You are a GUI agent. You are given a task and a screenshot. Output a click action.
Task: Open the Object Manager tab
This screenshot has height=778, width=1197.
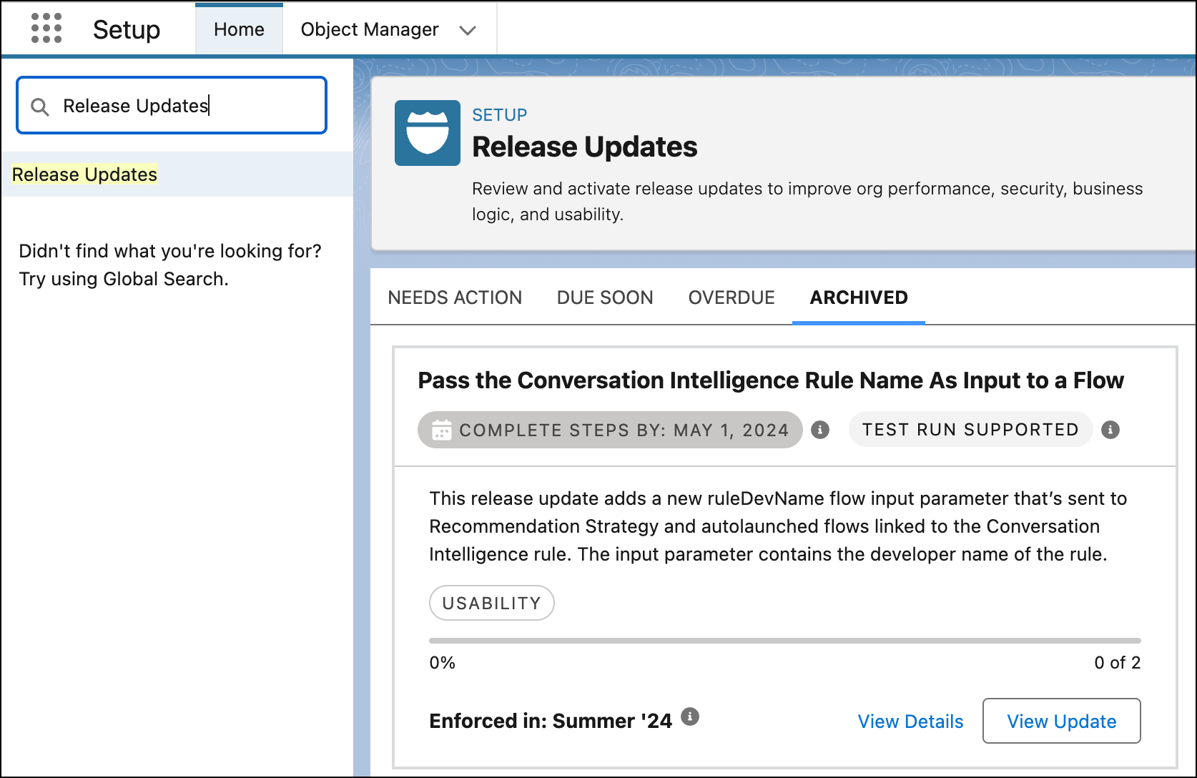(370, 29)
